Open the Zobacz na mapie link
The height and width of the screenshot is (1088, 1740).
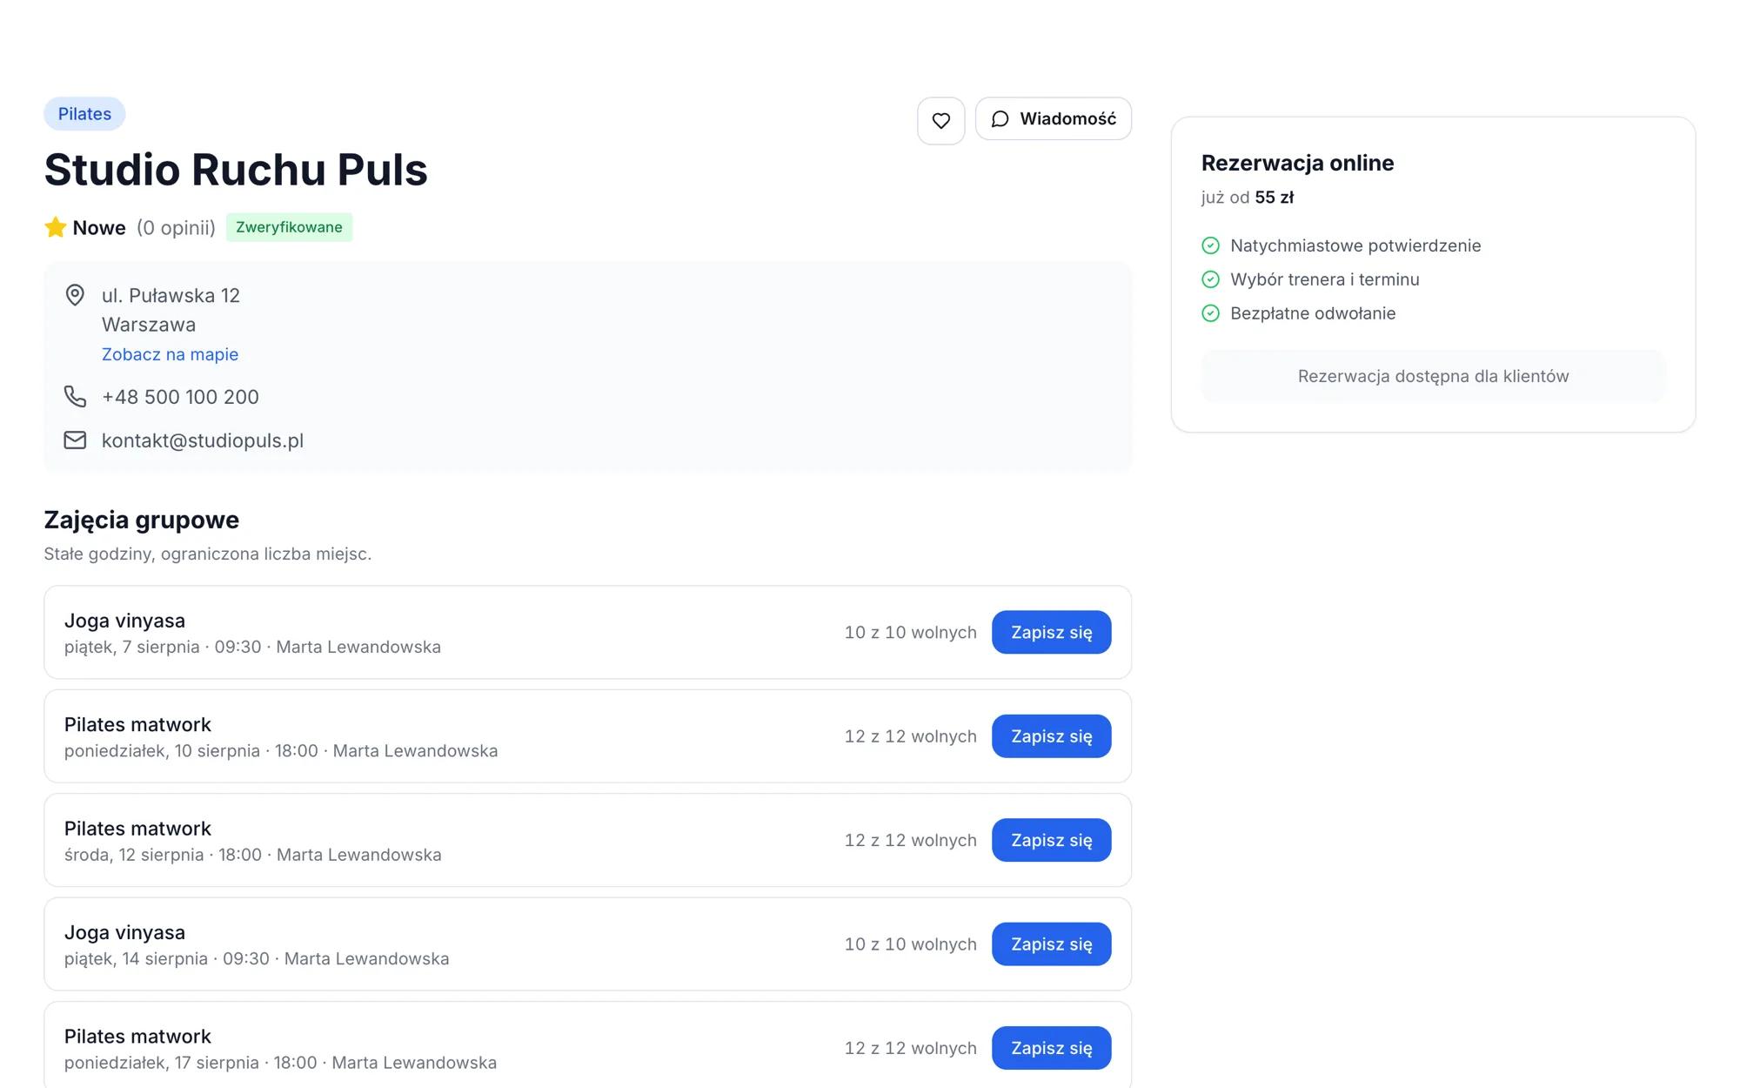point(170,354)
